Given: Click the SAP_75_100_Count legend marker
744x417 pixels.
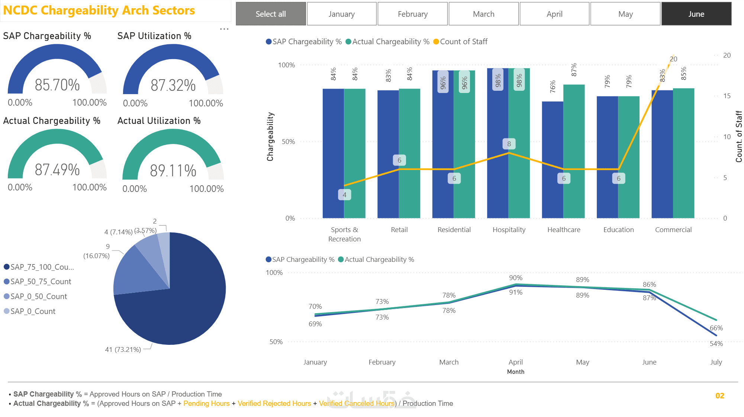Looking at the screenshot, I should [x=6, y=267].
